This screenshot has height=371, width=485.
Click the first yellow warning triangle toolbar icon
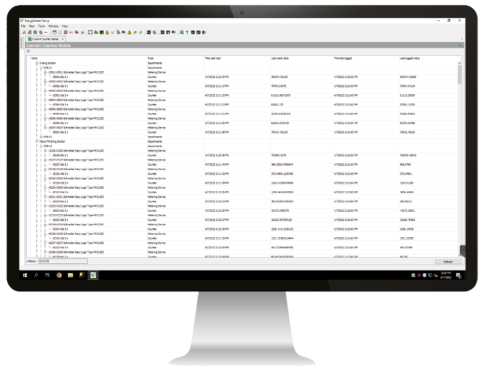click(107, 32)
